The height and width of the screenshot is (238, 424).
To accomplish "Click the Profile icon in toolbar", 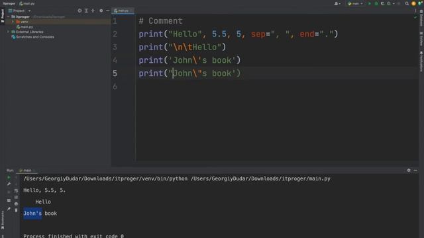I will coord(389,3).
